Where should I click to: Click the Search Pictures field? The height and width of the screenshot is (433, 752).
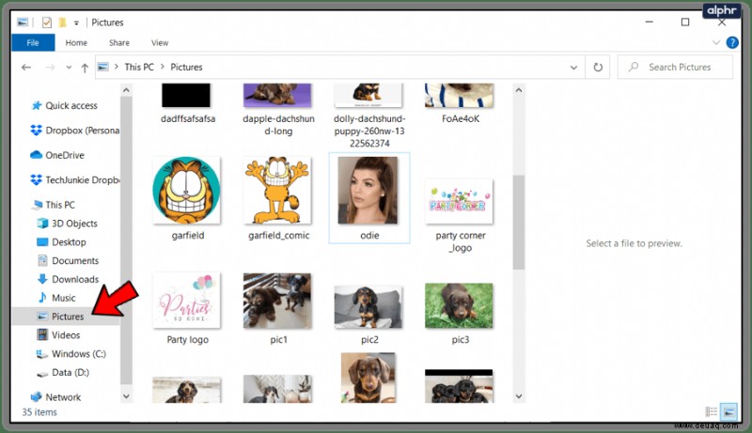click(675, 67)
